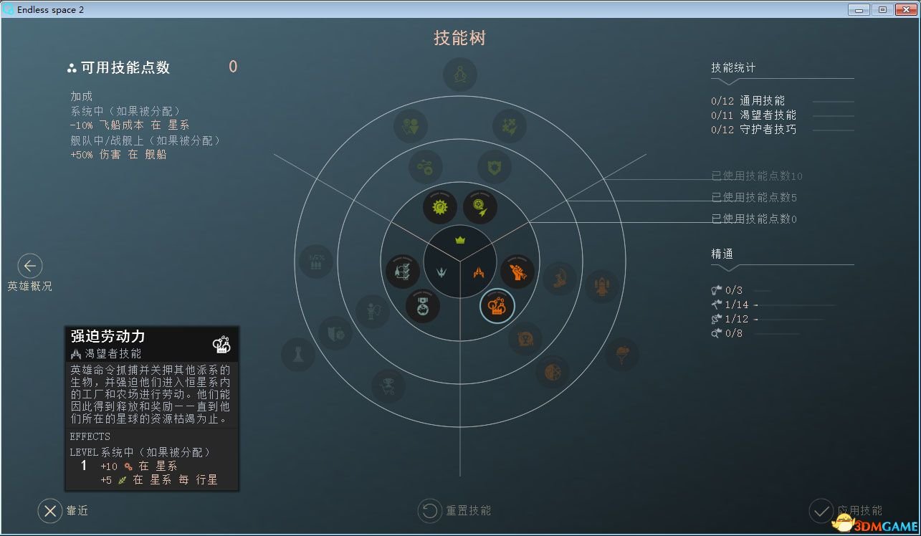The height and width of the screenshot is (536, 921).
Task: Click the back arrow above 英雄概况
Action: coord(30,266)
